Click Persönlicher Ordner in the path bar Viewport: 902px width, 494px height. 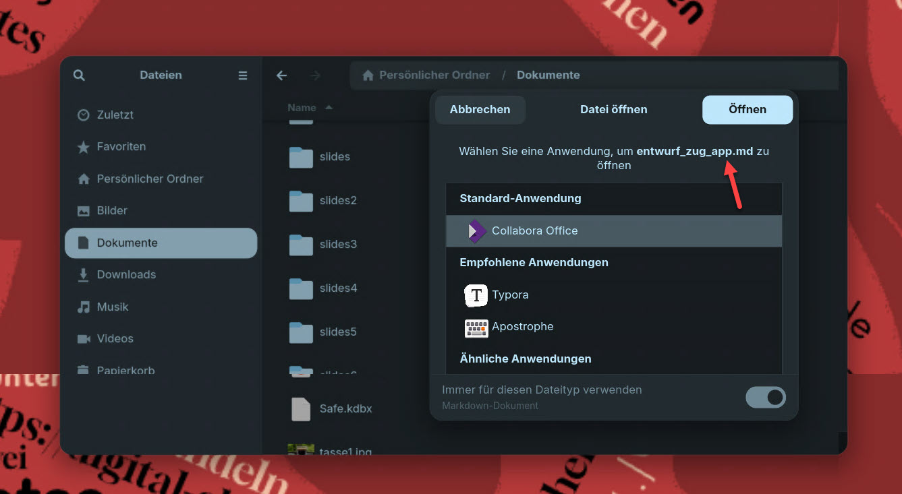(434, 75)
